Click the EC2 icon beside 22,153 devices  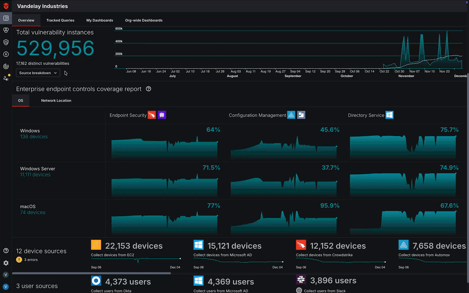96,246
